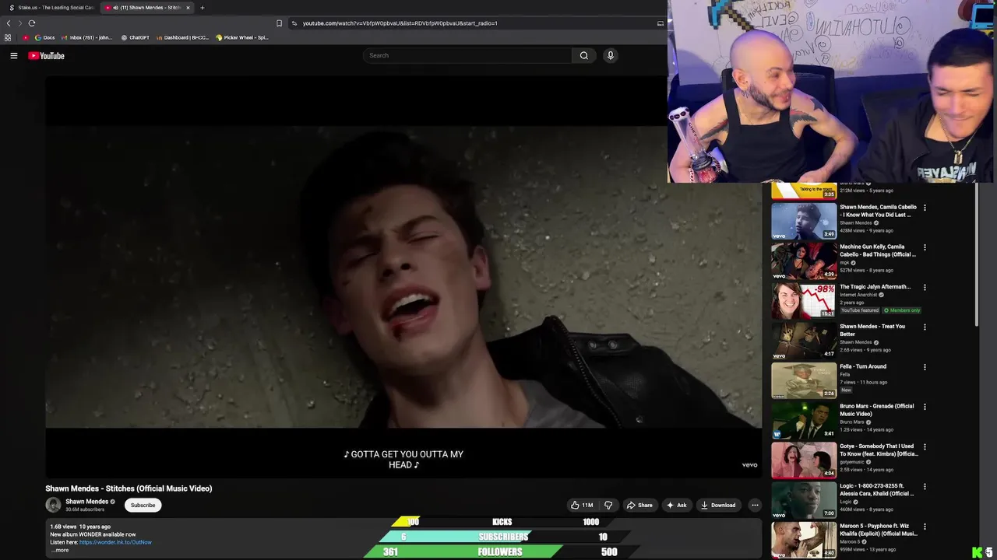This screenshot has height=560, width=997.
Task: Close the Shawn Mendes YouTube tab
Action: [x=188, y=8]
